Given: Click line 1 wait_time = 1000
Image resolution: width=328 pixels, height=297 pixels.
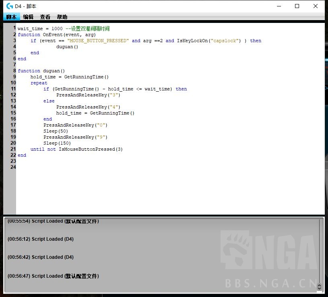Looking at the screenshot, I should [x=40, y=29].
